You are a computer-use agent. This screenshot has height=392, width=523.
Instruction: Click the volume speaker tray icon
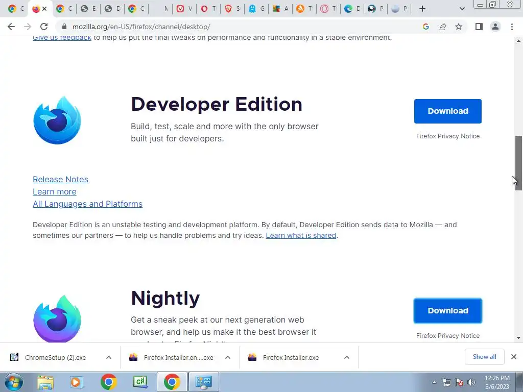pos(471,382)
